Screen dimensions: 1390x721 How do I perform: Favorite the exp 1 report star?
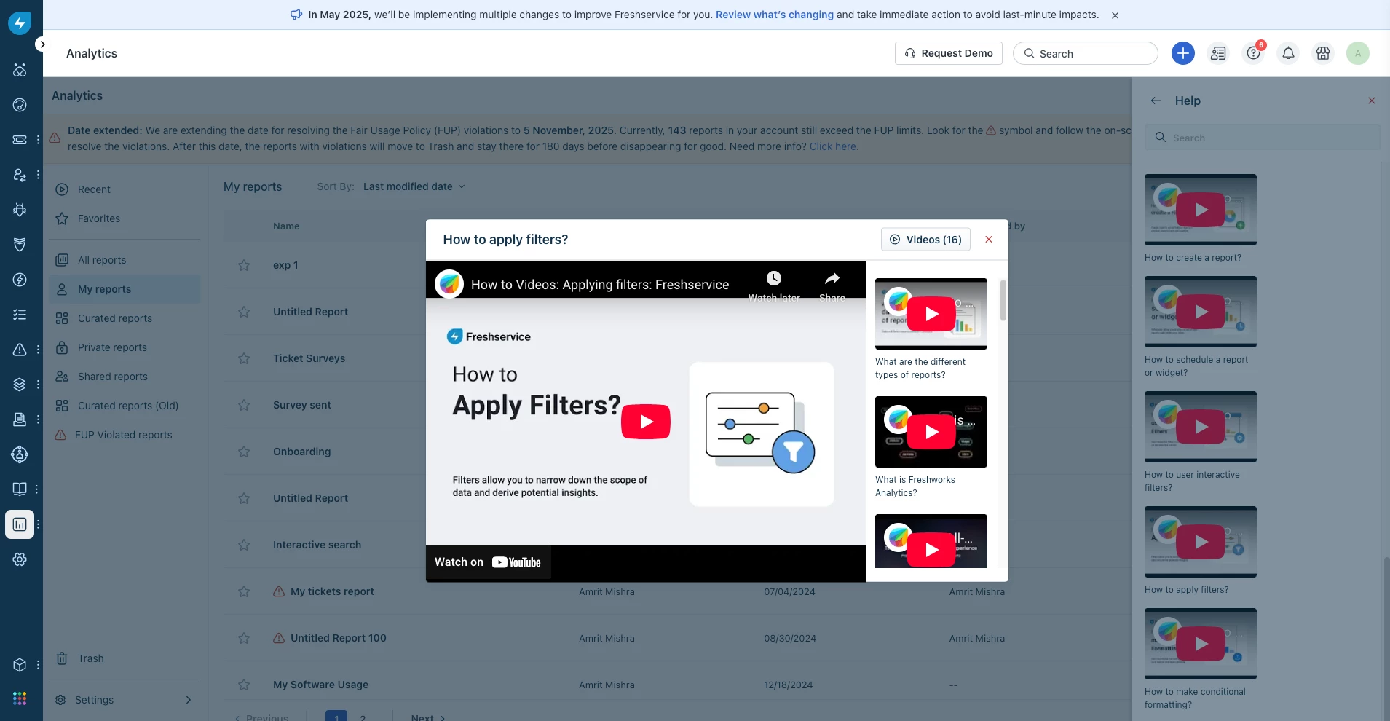pos(244,265)
